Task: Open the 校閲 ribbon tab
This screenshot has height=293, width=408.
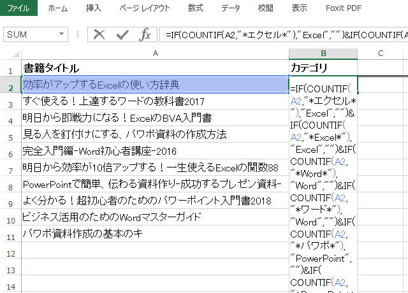Action: (x=265, y=8)
